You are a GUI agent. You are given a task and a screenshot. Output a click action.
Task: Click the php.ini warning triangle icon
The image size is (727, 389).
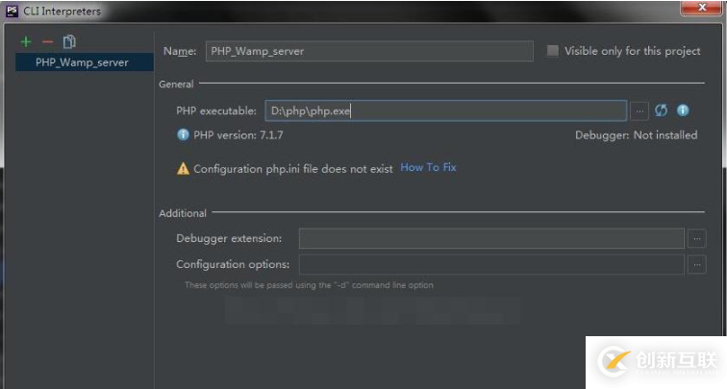(183, 169)
